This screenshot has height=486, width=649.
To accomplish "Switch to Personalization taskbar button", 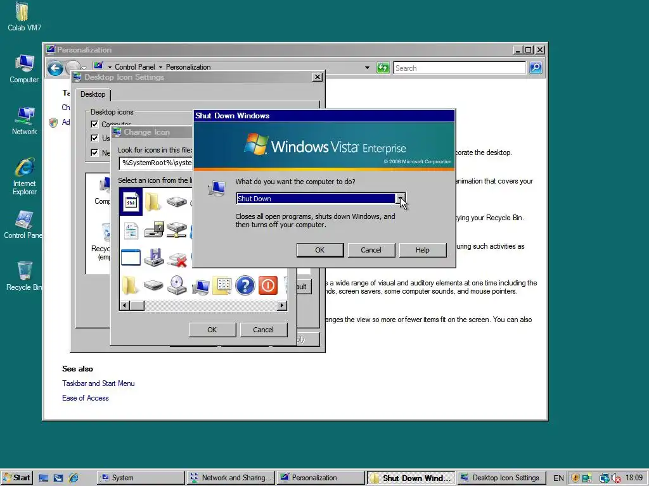I will [x=320, y=478].
